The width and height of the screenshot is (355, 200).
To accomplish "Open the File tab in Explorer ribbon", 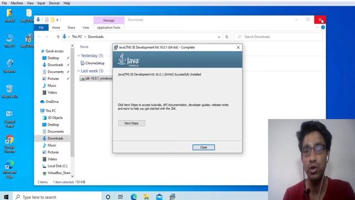I will click(x=41, y=27).
